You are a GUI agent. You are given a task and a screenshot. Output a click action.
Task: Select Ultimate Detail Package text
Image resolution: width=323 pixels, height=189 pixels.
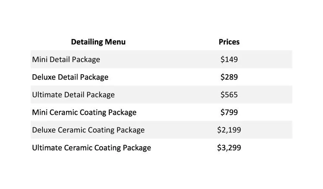click(73, 95)
